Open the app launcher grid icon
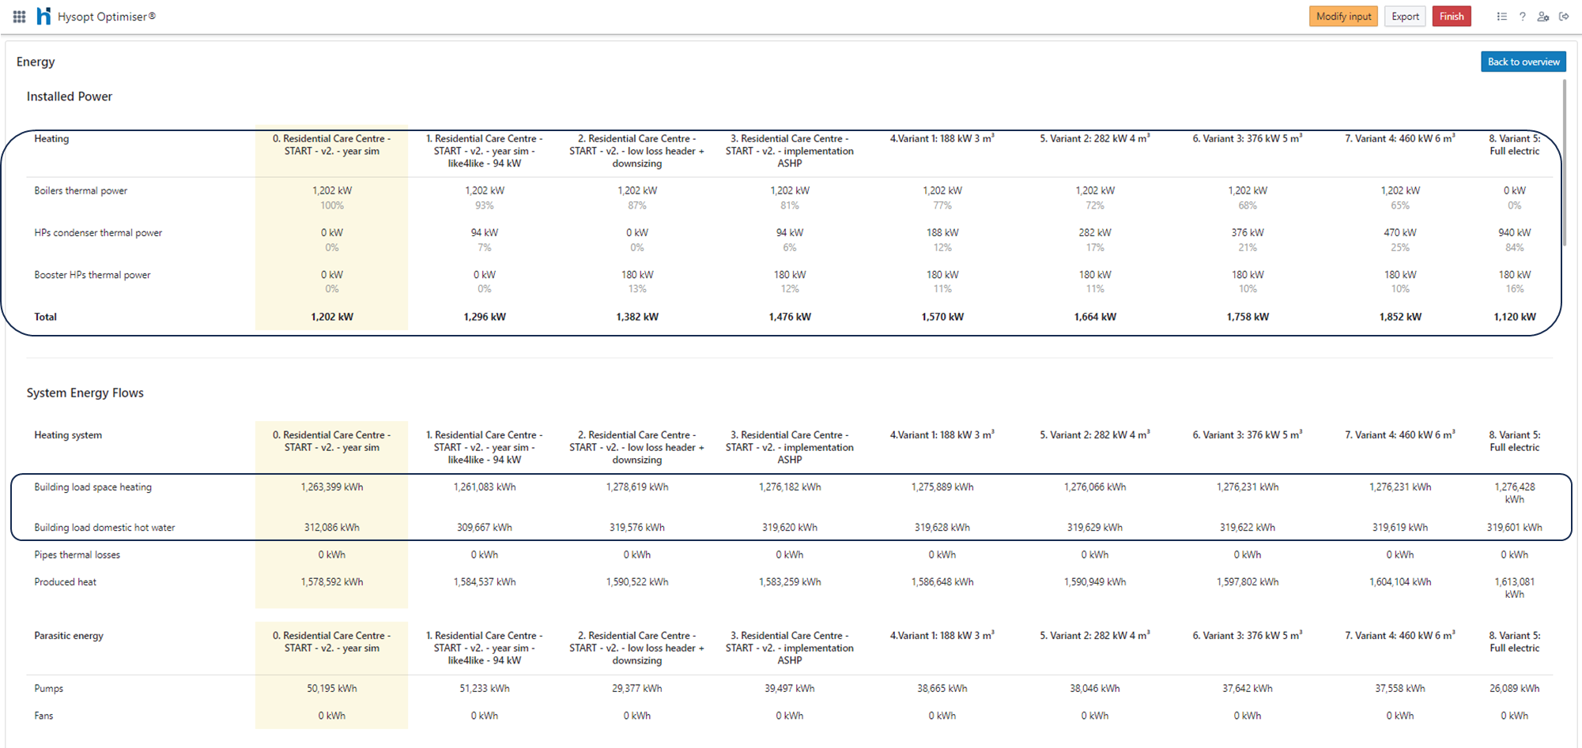Screen dimensions: 1582x748 (19, 17)
